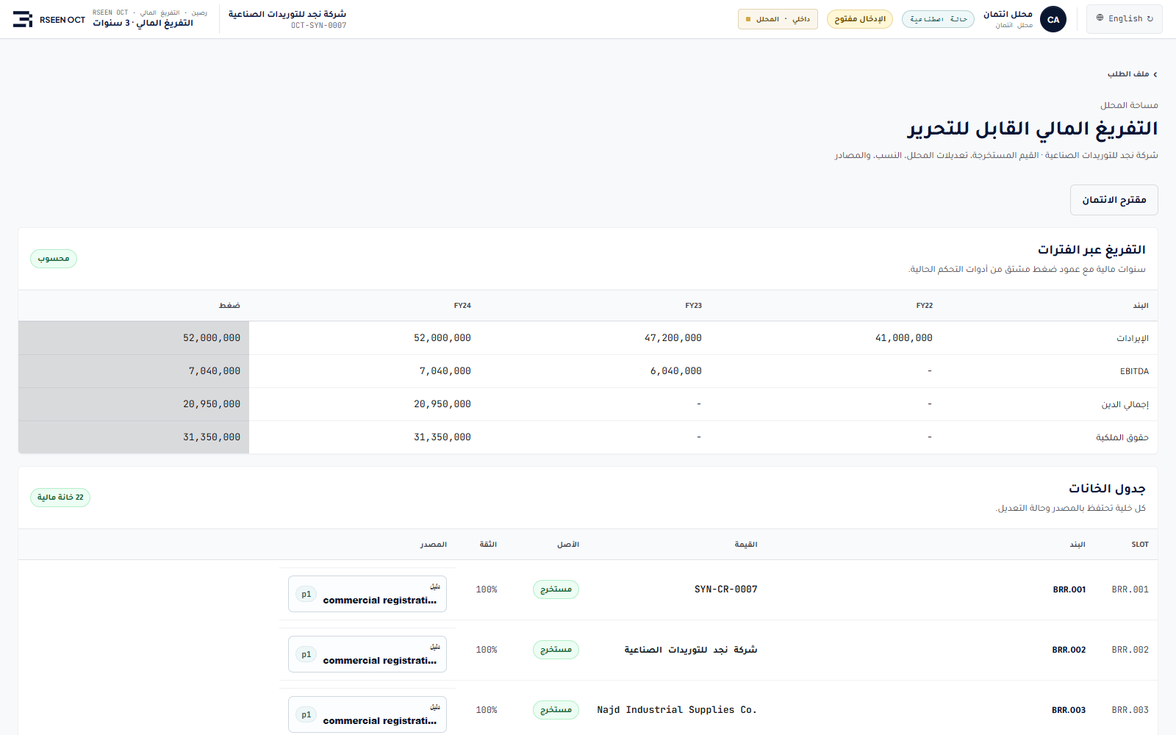Click the ضغط column header
The image size is (1176, 735).
point(229,306)
